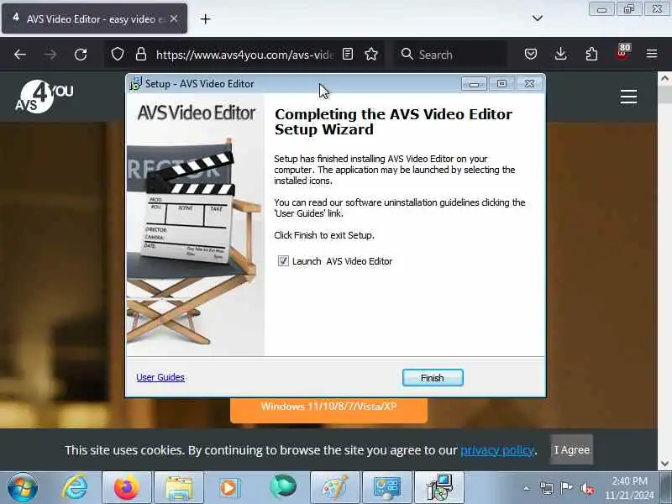
Task: Click the padlock site security icon
Action: (141, 55)
